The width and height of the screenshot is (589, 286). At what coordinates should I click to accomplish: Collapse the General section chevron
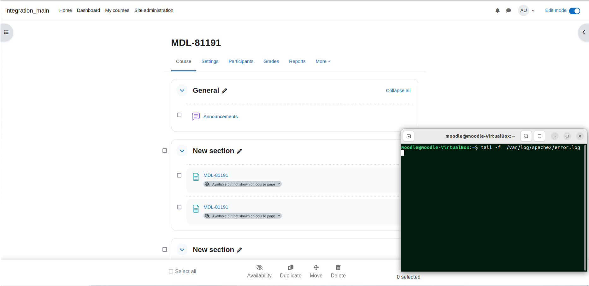tap(182, 91)
